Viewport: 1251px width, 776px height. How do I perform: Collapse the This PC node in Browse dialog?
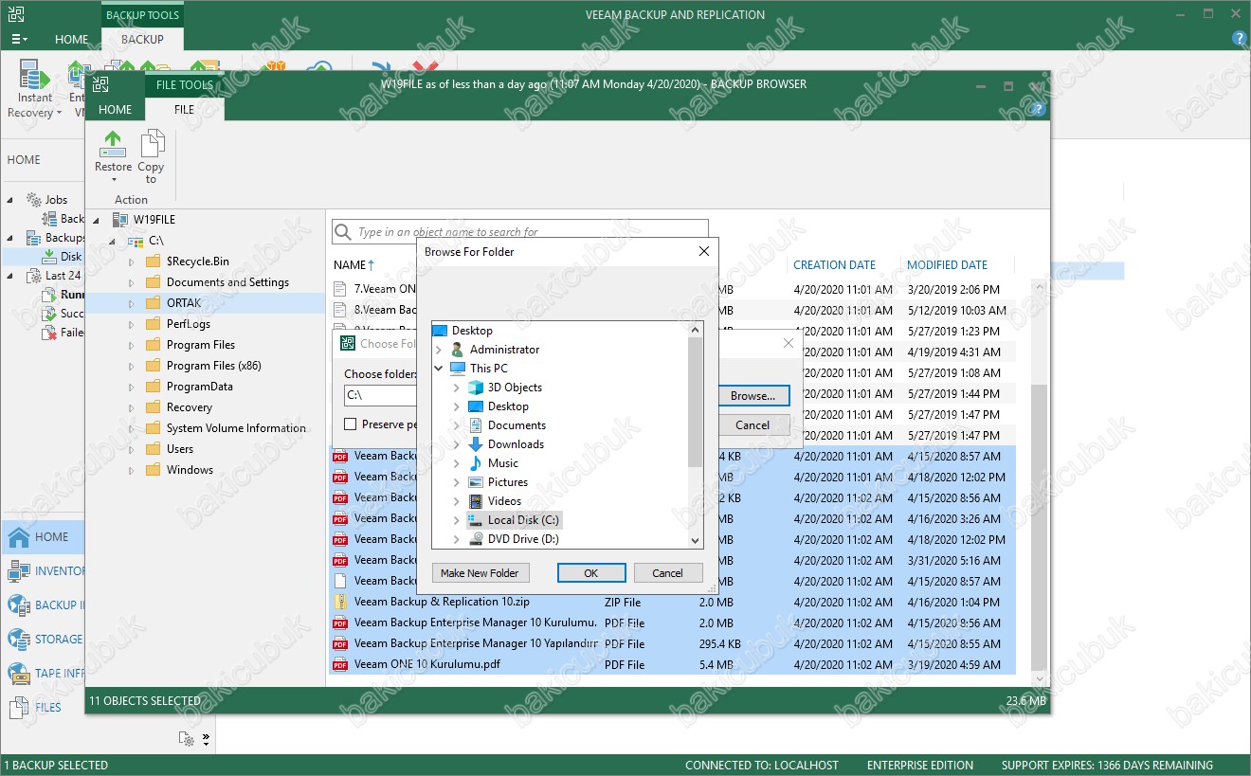pos(439,369)
